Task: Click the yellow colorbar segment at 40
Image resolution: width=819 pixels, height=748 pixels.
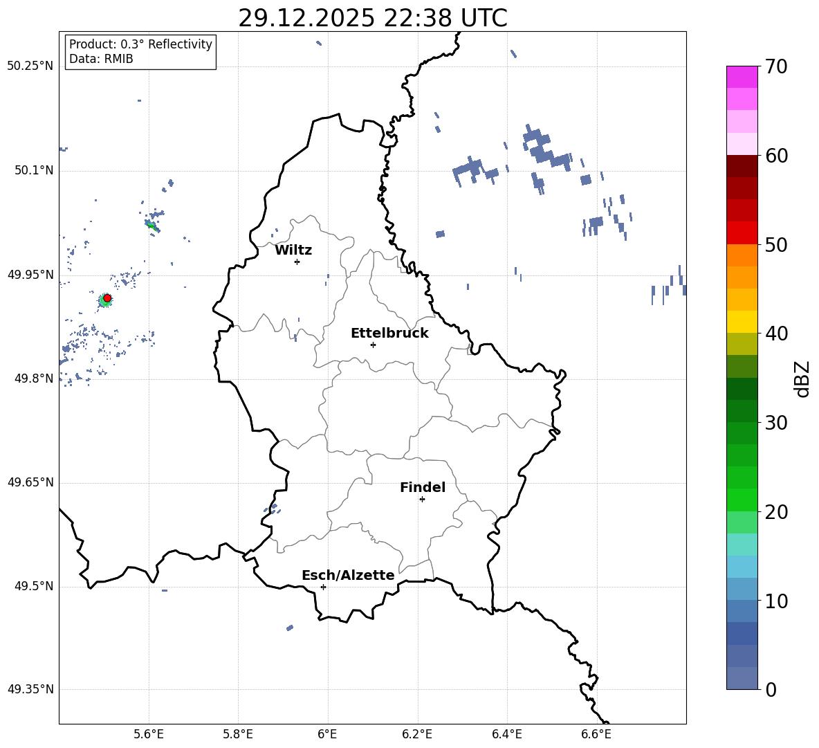Action: pos(742,322)
